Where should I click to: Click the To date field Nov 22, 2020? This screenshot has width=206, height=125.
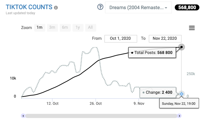point(165,39)
